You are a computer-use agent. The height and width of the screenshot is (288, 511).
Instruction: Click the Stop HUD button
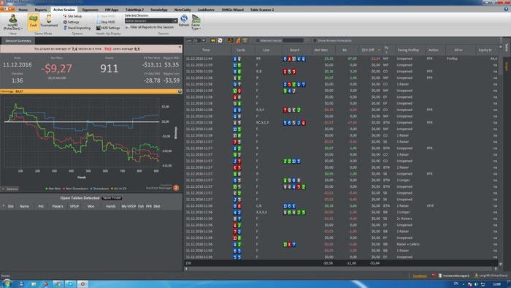(106, 22)
